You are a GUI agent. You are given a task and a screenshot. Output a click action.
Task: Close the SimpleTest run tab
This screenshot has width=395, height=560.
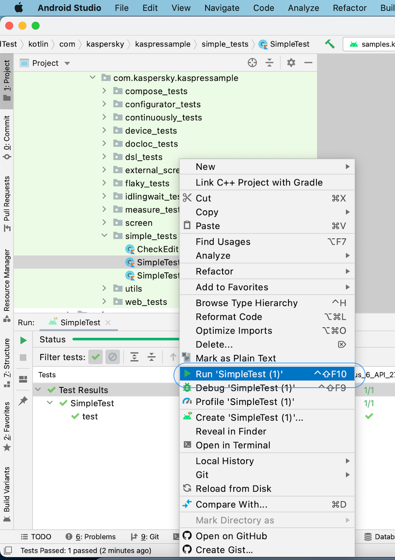(108, 323)
